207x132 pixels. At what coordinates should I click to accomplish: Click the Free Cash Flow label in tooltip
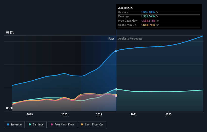click(x=128, y=21)
